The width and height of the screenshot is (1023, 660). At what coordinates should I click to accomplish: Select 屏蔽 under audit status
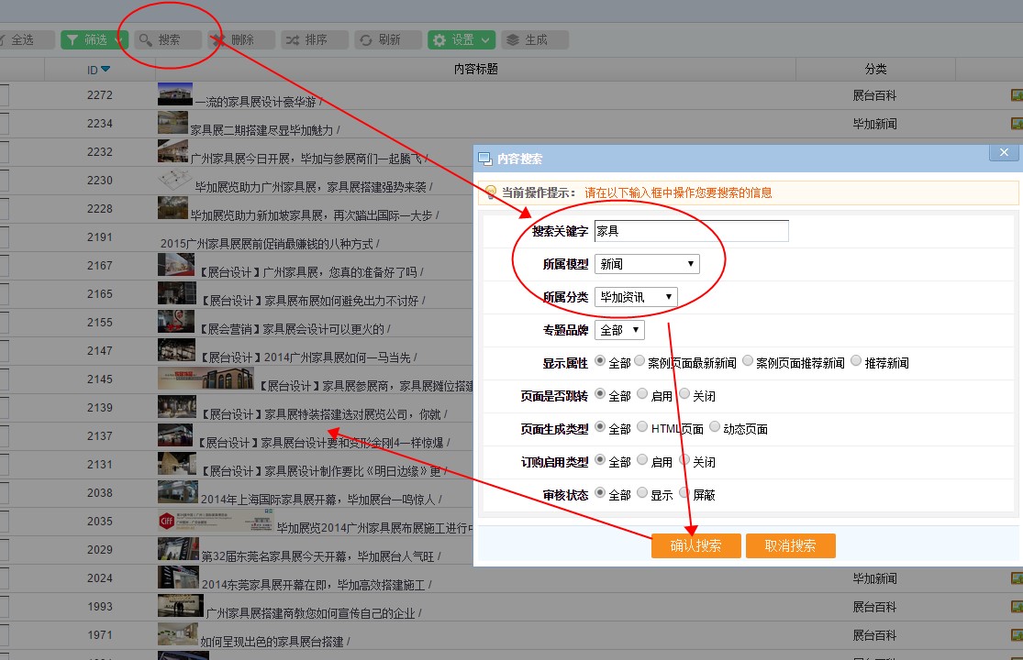pos(684,492)
